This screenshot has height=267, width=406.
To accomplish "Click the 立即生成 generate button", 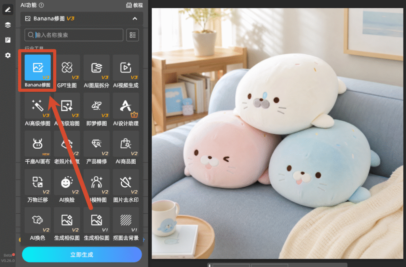I will tap(82, 255).
